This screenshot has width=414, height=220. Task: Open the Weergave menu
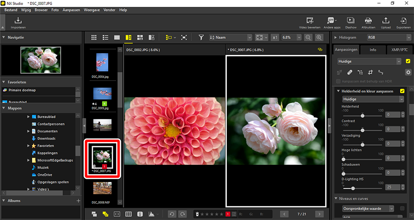point(92,10)
